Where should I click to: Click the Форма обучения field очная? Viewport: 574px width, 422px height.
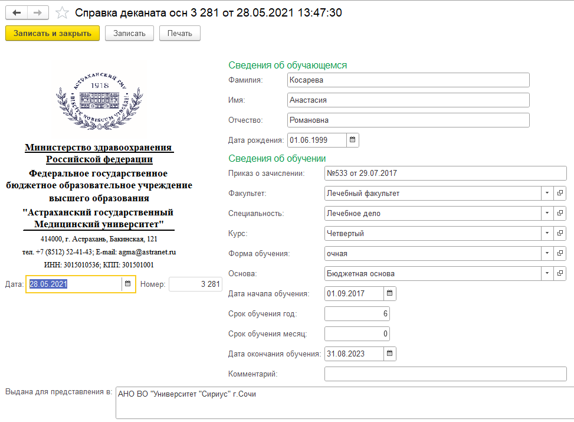pos(432,253)
